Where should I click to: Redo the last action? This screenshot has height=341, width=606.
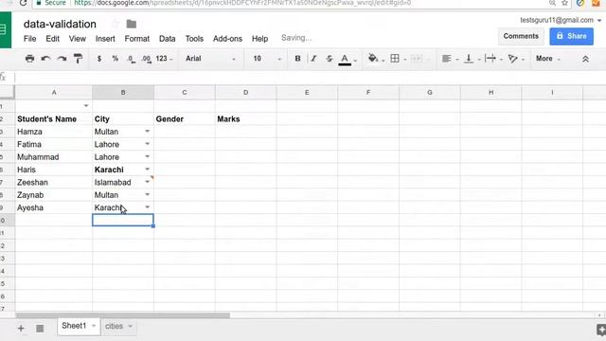tap(62, 59)
